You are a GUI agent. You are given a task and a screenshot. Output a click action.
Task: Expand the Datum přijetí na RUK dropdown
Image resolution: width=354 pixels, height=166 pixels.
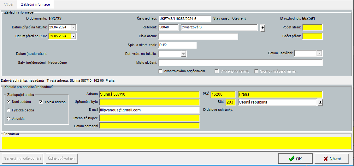coord(74,36)
